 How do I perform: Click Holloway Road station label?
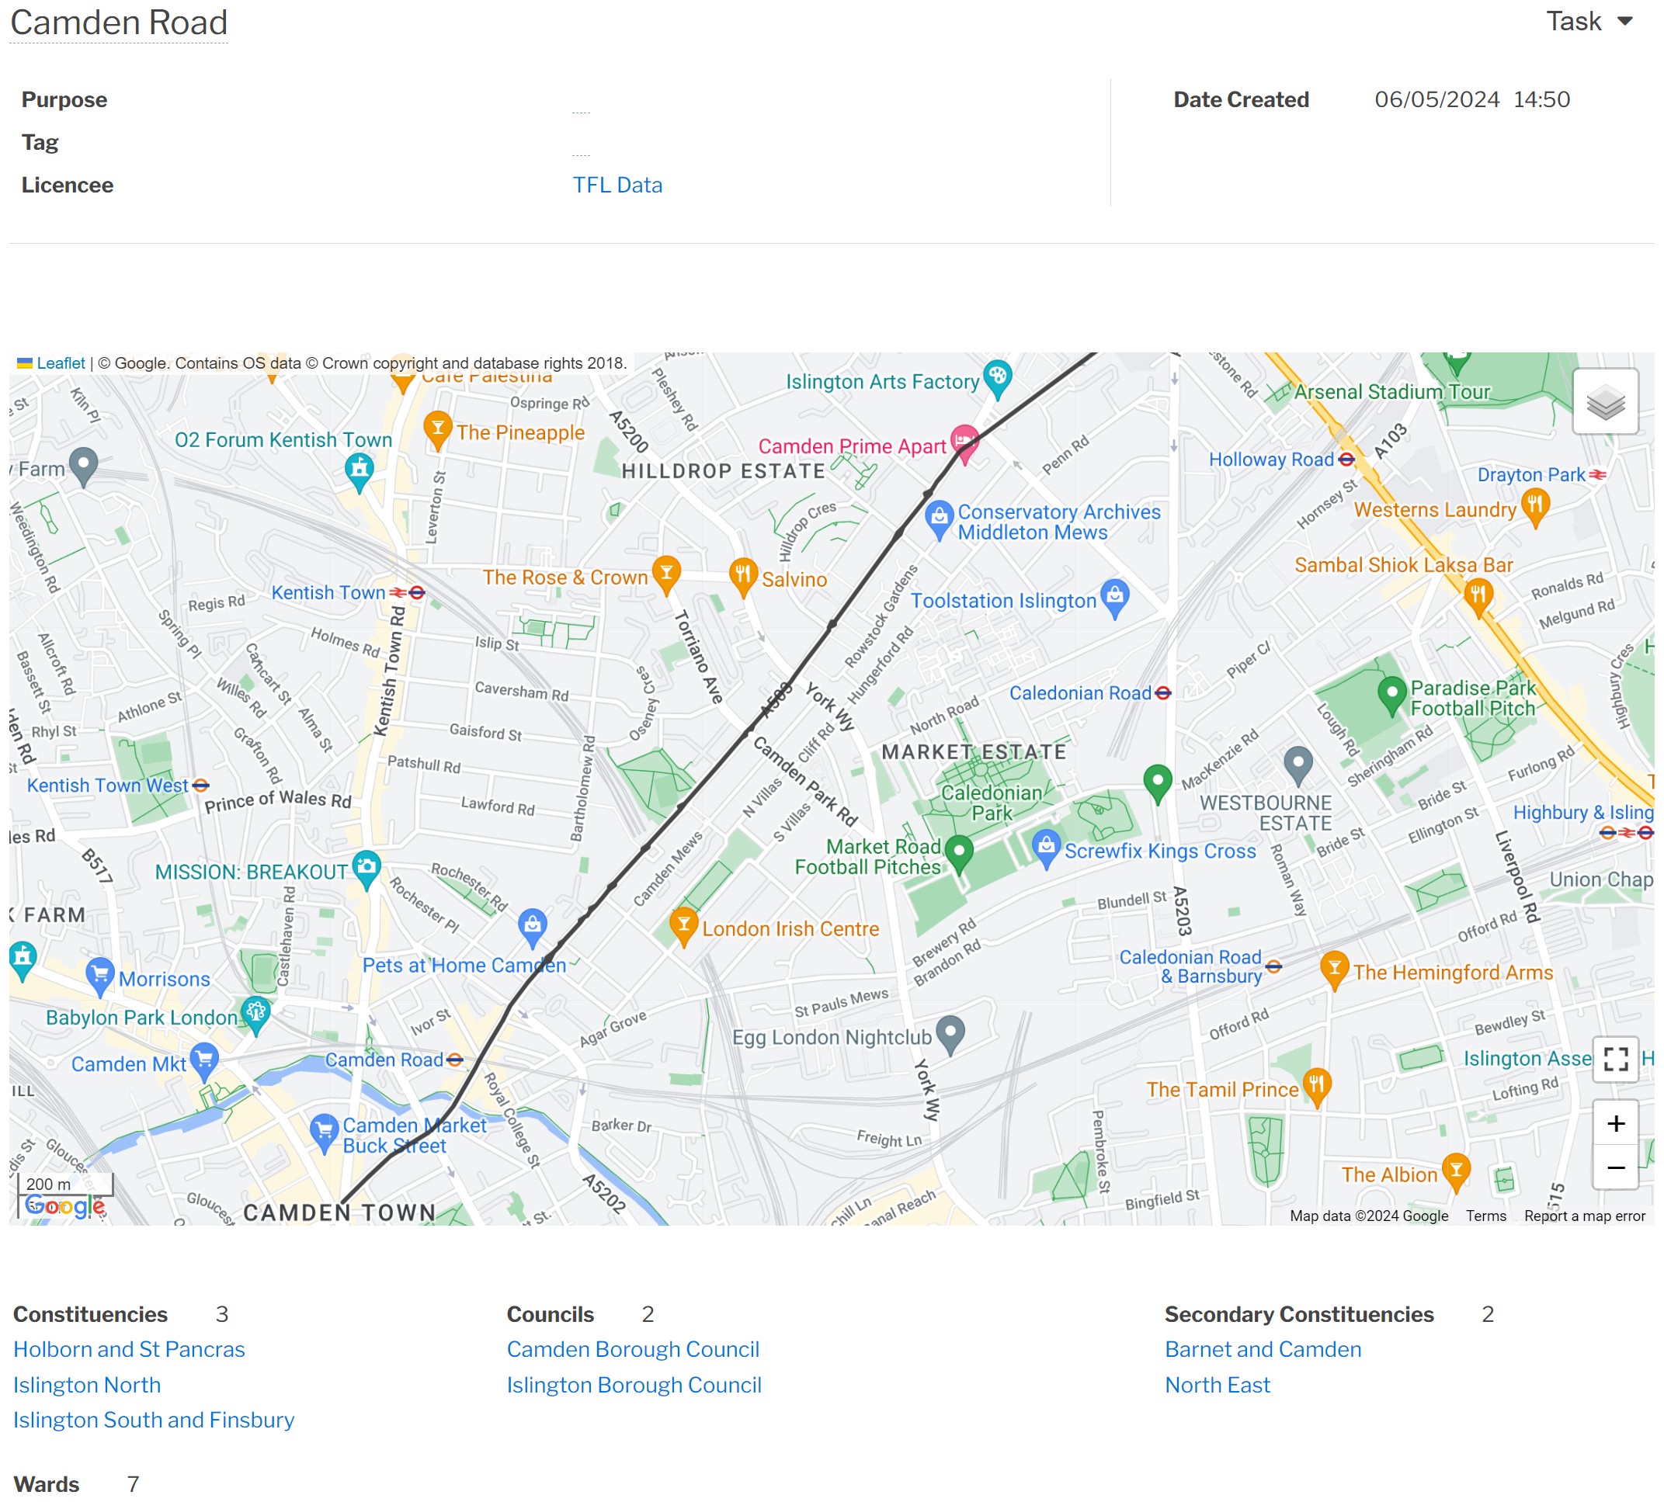(1271, 460)
